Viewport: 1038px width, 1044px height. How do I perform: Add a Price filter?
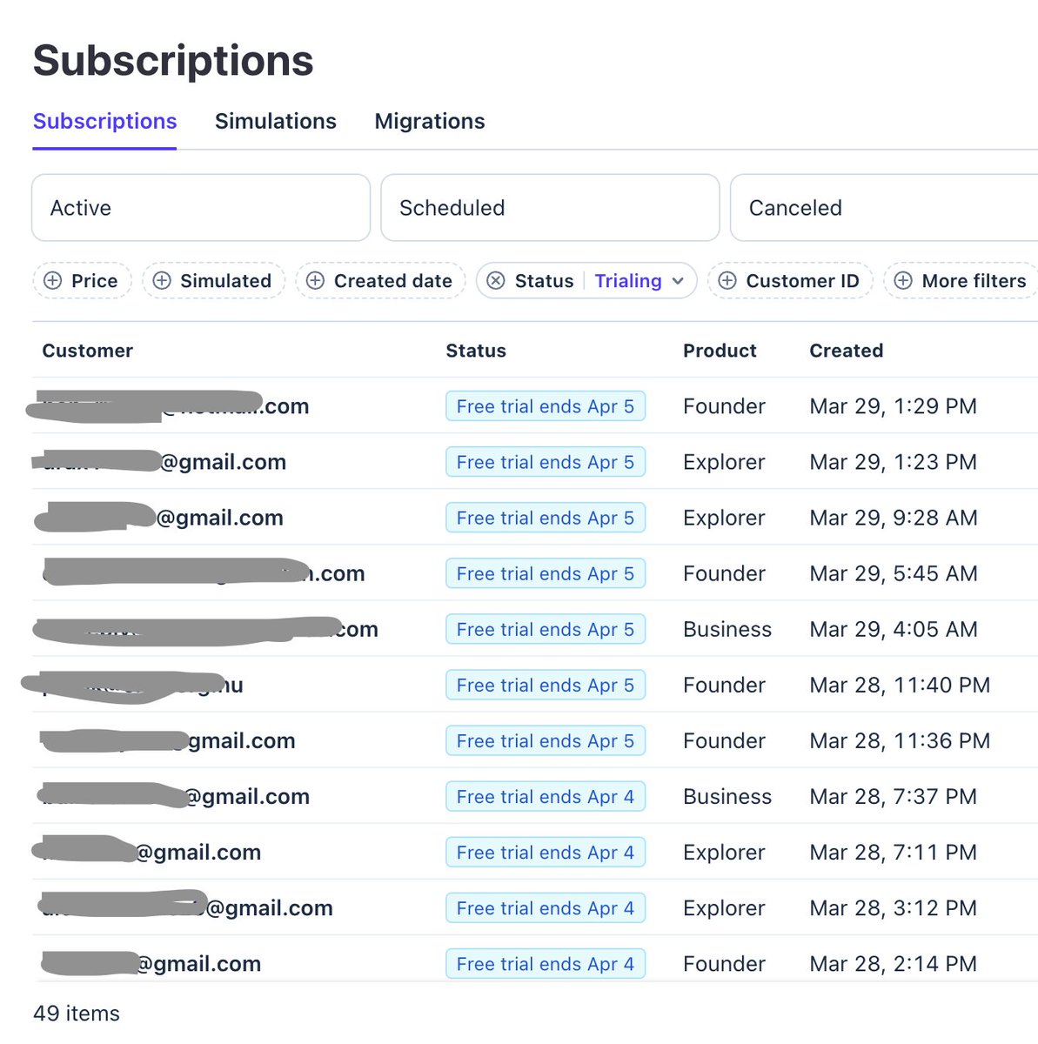[83, 280]
